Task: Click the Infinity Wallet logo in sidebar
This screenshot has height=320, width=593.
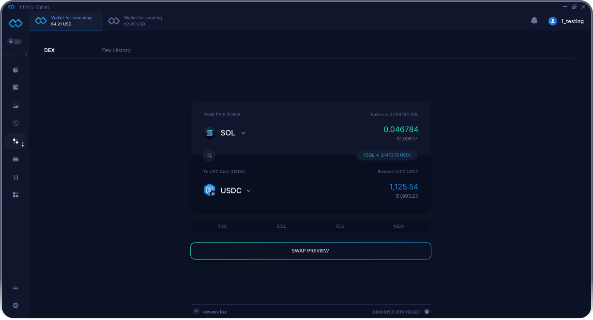Action: (x=15, y=23)
